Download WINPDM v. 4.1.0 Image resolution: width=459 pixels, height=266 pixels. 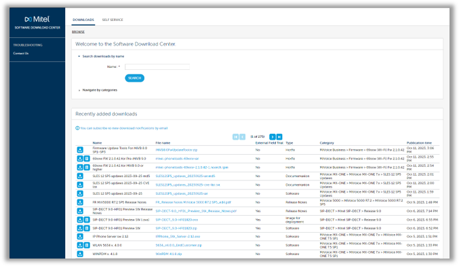(80, 254)
